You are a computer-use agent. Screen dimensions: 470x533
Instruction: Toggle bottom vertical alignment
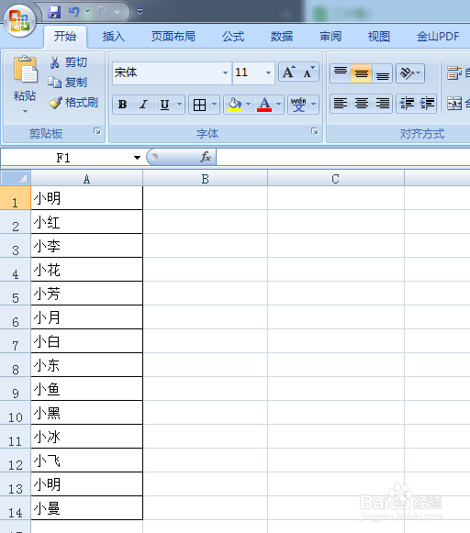click(x=382, y=73)
